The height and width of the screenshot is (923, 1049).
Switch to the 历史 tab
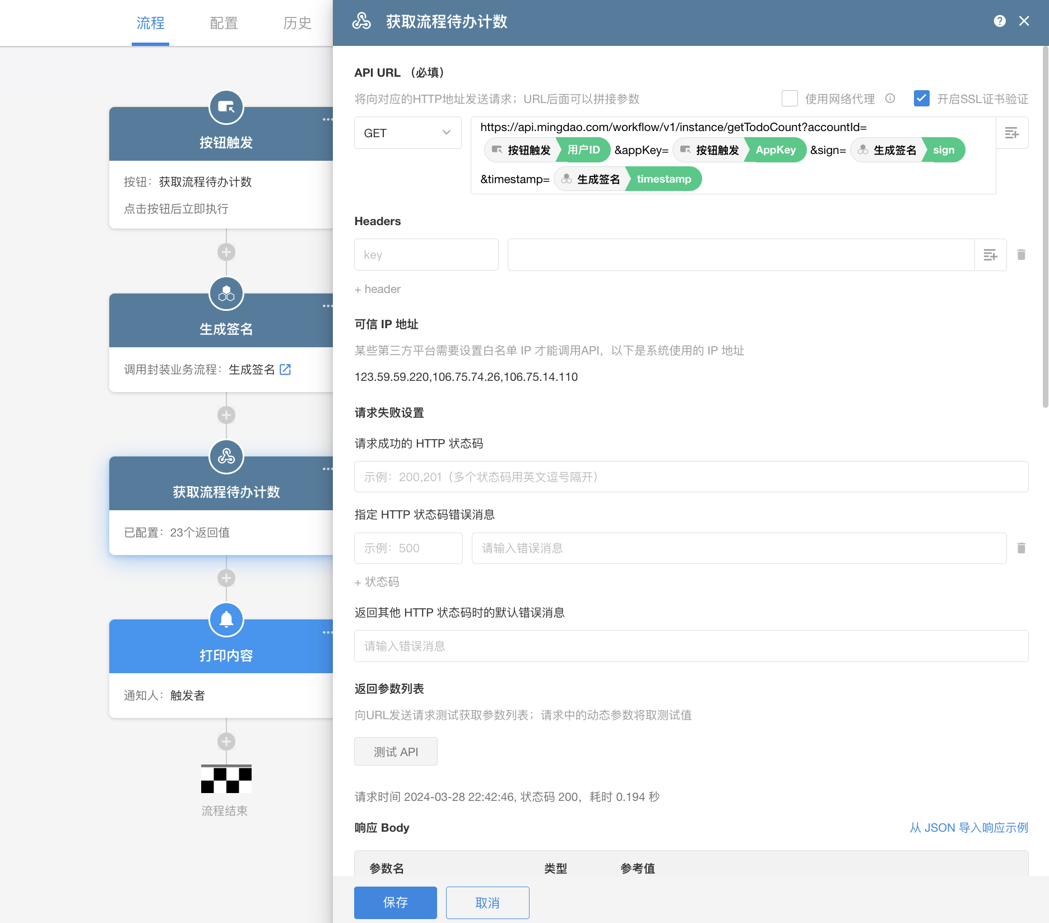click(298, 23)
